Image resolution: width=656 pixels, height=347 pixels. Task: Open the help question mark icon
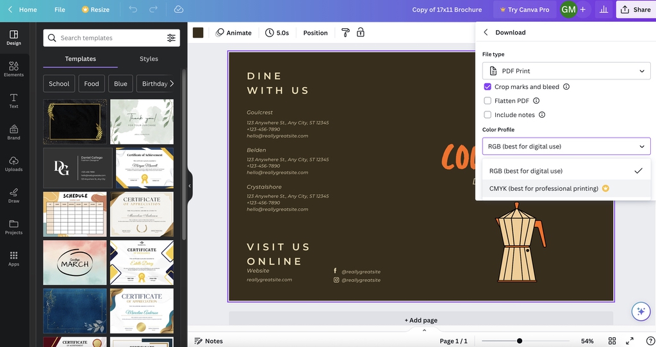coord(650,341)
